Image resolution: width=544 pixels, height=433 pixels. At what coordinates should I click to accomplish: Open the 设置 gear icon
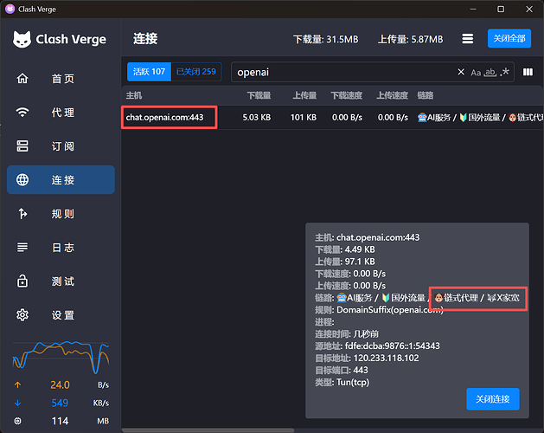pos(22,315)
